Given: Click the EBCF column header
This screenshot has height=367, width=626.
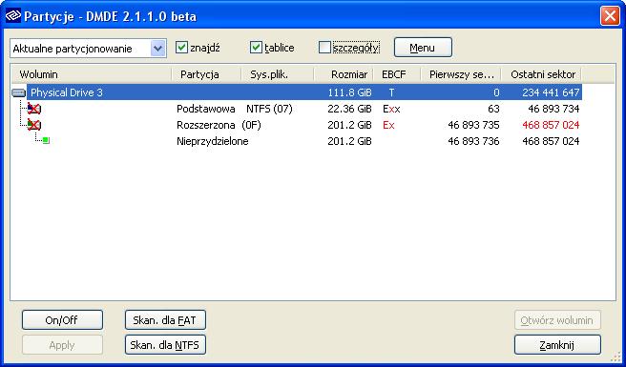Looking at the screenshot, I should pyautogui.click(x=396, y=74).
